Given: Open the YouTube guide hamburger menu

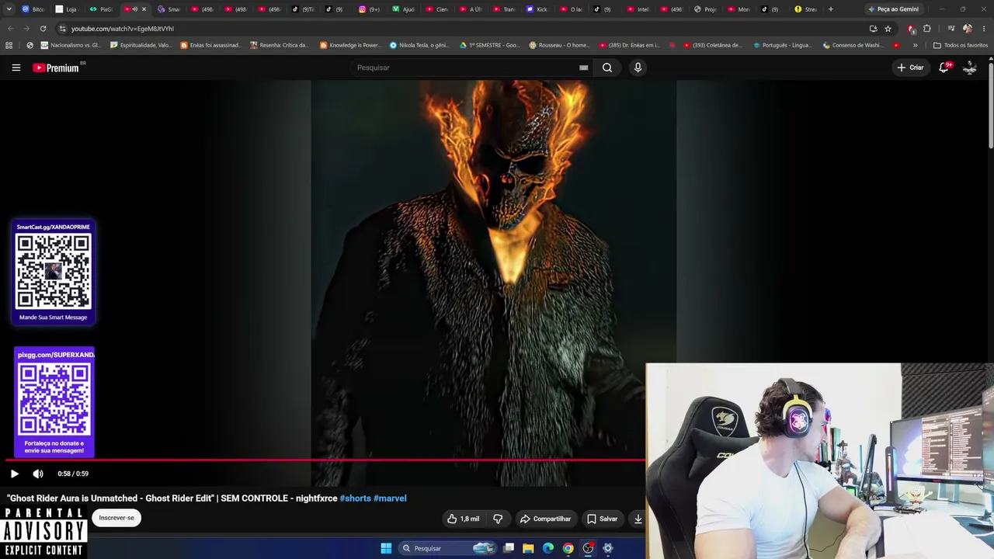Looking at the screenshot, I should coord(16,68).
